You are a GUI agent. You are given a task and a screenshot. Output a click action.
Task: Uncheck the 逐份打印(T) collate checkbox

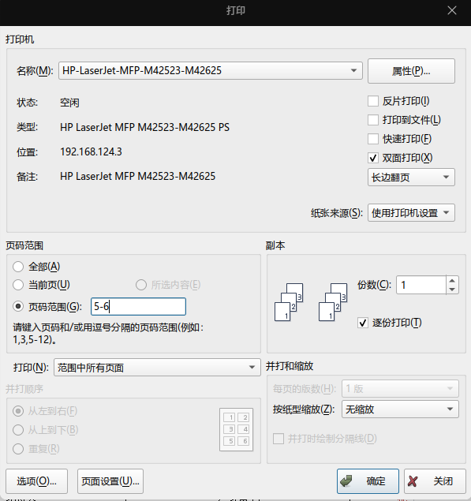tap(363, 323)
